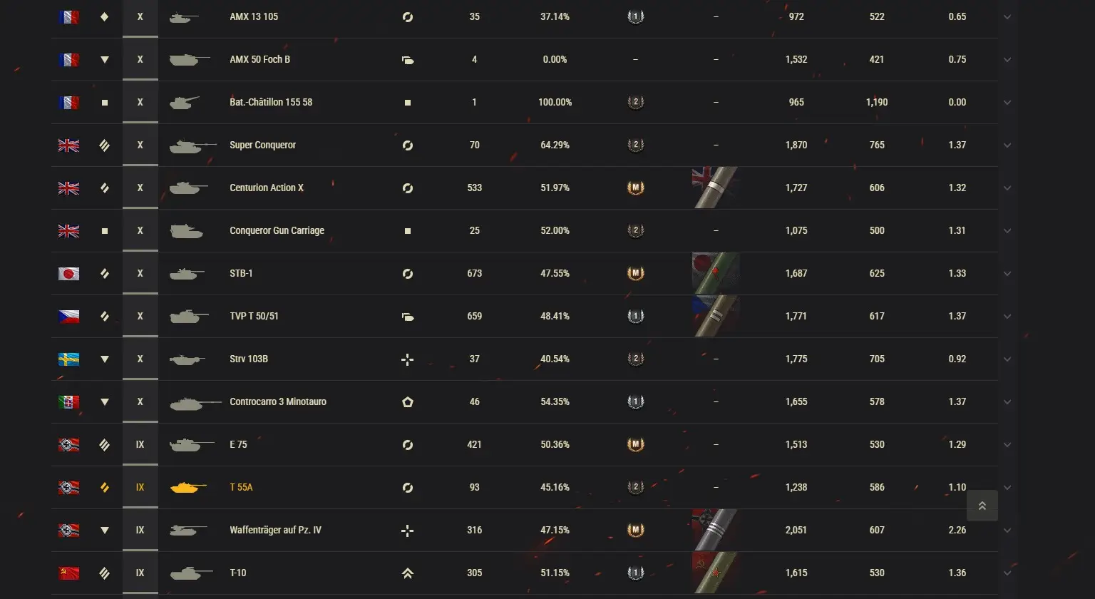Click the Czech flag beside TVP T 50/51

point(68,316)
